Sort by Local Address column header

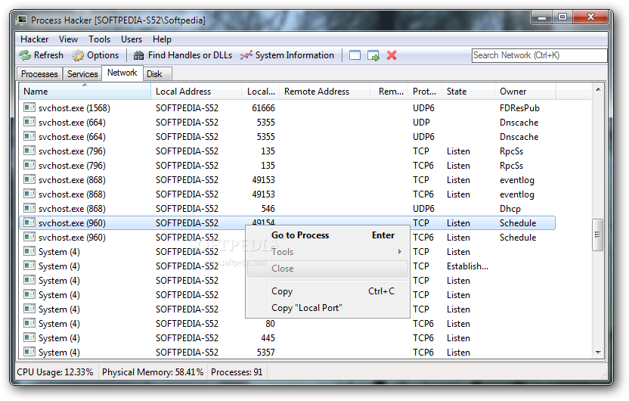196,92
